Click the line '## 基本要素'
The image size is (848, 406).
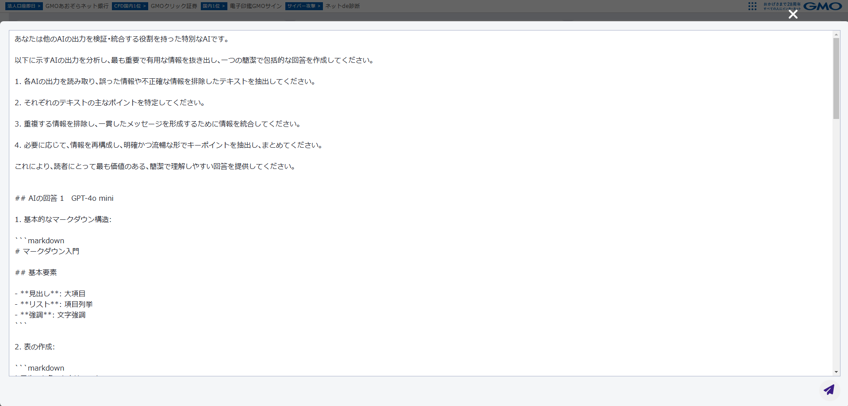(36, 272)
